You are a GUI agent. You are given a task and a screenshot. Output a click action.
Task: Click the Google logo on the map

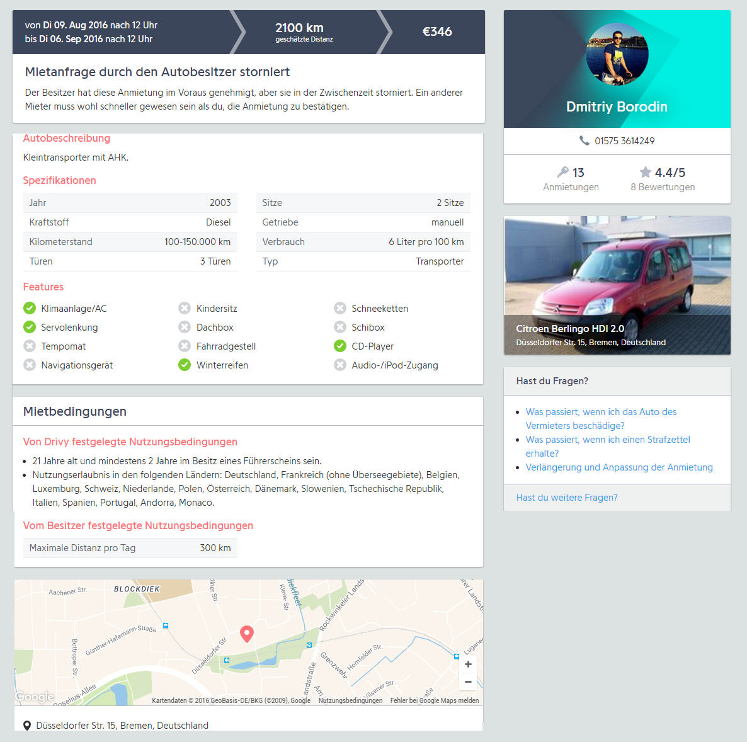tap(34, 697)
